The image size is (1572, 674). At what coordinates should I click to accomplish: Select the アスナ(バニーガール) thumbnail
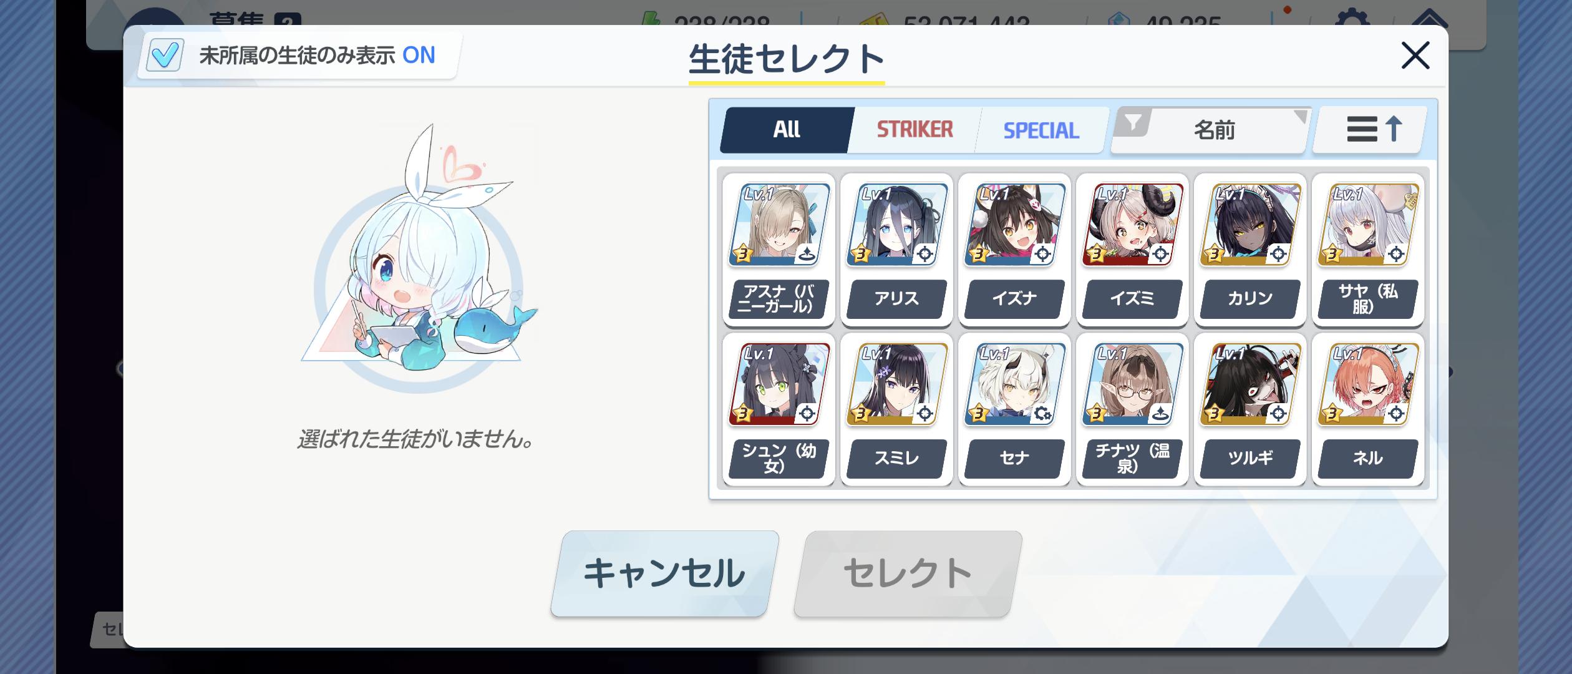coord(779,225)
